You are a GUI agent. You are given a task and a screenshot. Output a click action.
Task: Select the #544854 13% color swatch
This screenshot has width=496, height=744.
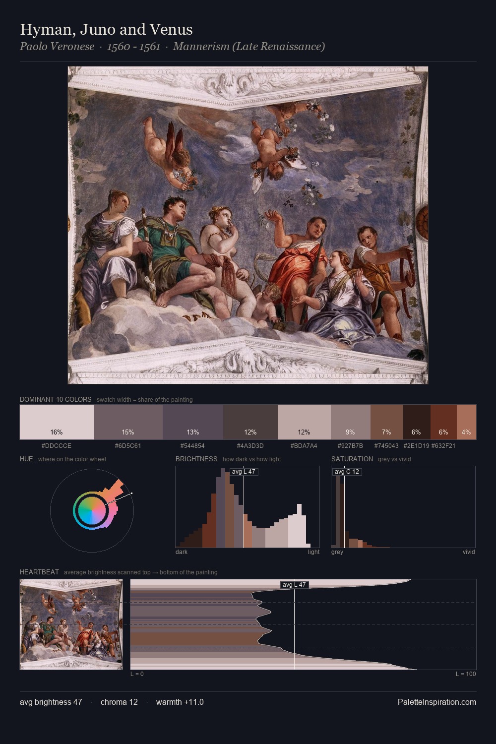pyautogui.click(x=193, y=422)
